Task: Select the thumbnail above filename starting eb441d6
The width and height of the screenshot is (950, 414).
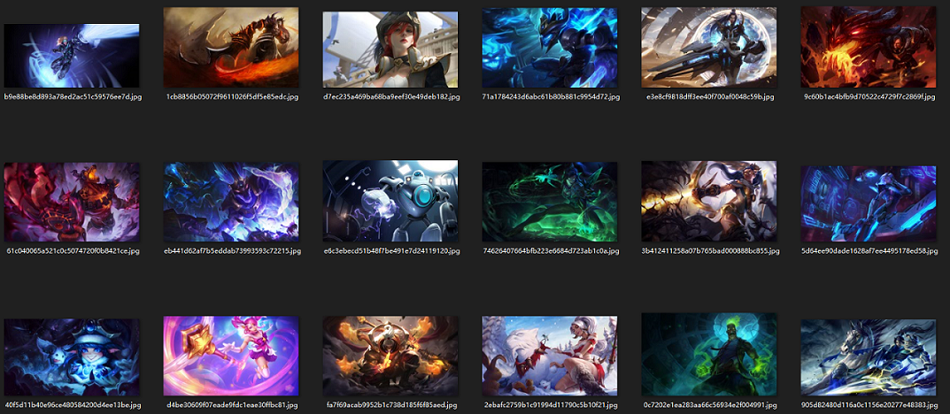Action: [x=231, y=203]
